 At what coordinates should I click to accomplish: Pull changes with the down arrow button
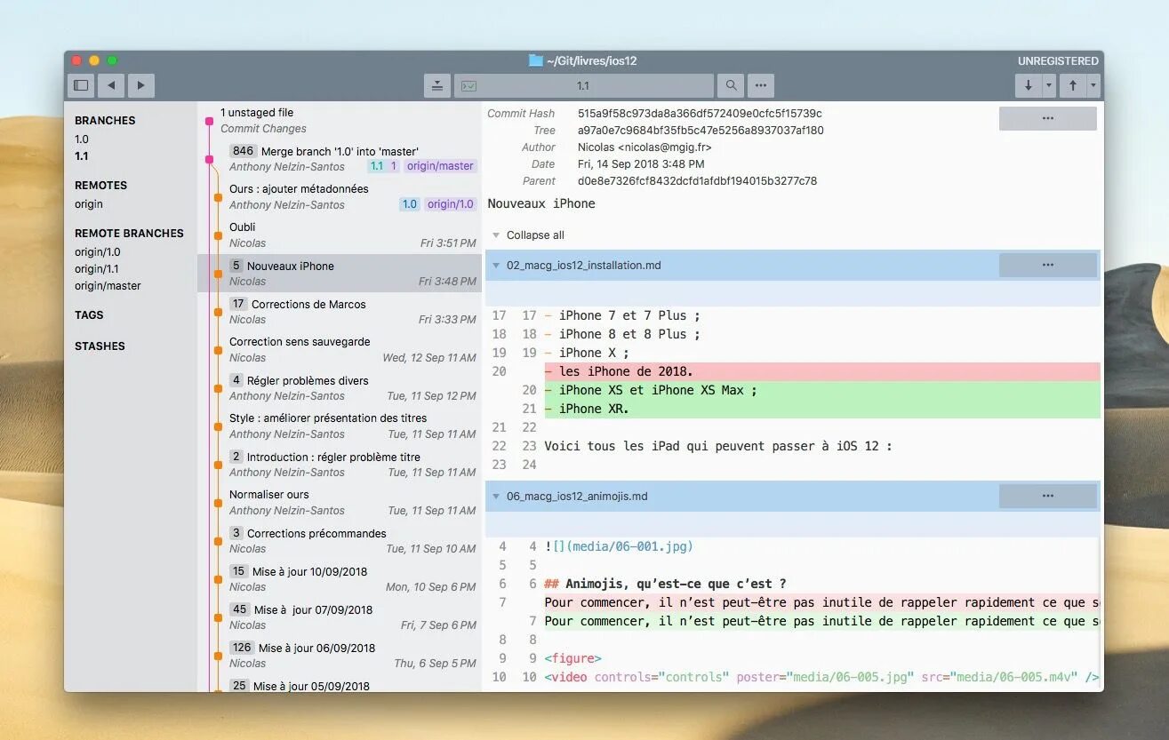tap(1029, 85)
